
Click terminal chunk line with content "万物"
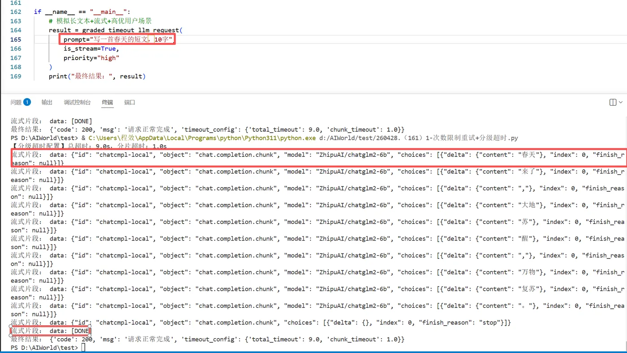(318, 276)
